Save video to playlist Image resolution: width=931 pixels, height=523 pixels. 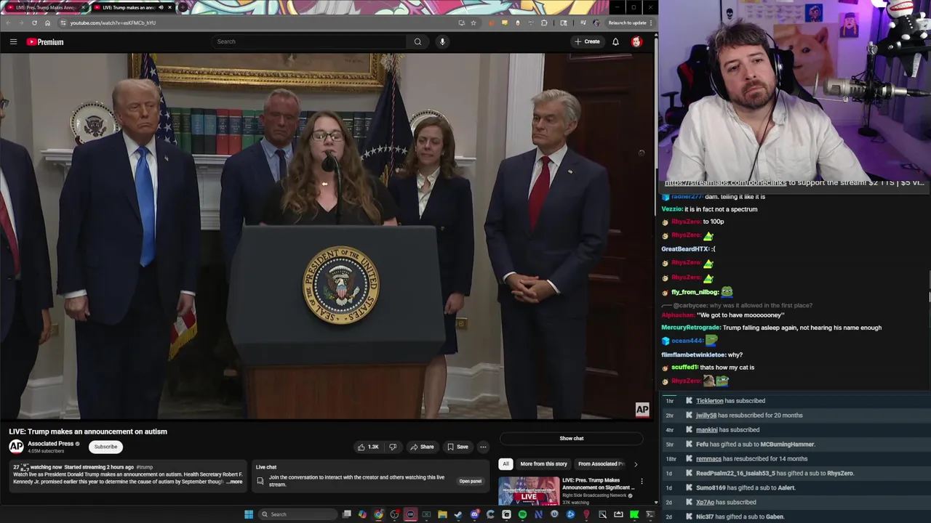(457, 447)
